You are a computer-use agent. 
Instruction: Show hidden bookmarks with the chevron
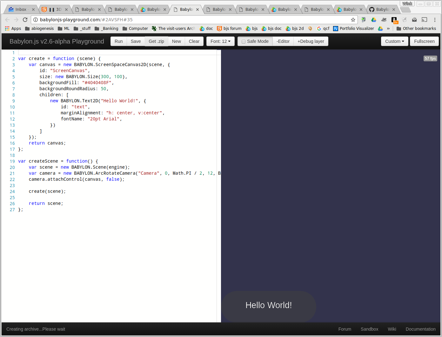coord(388,29)
